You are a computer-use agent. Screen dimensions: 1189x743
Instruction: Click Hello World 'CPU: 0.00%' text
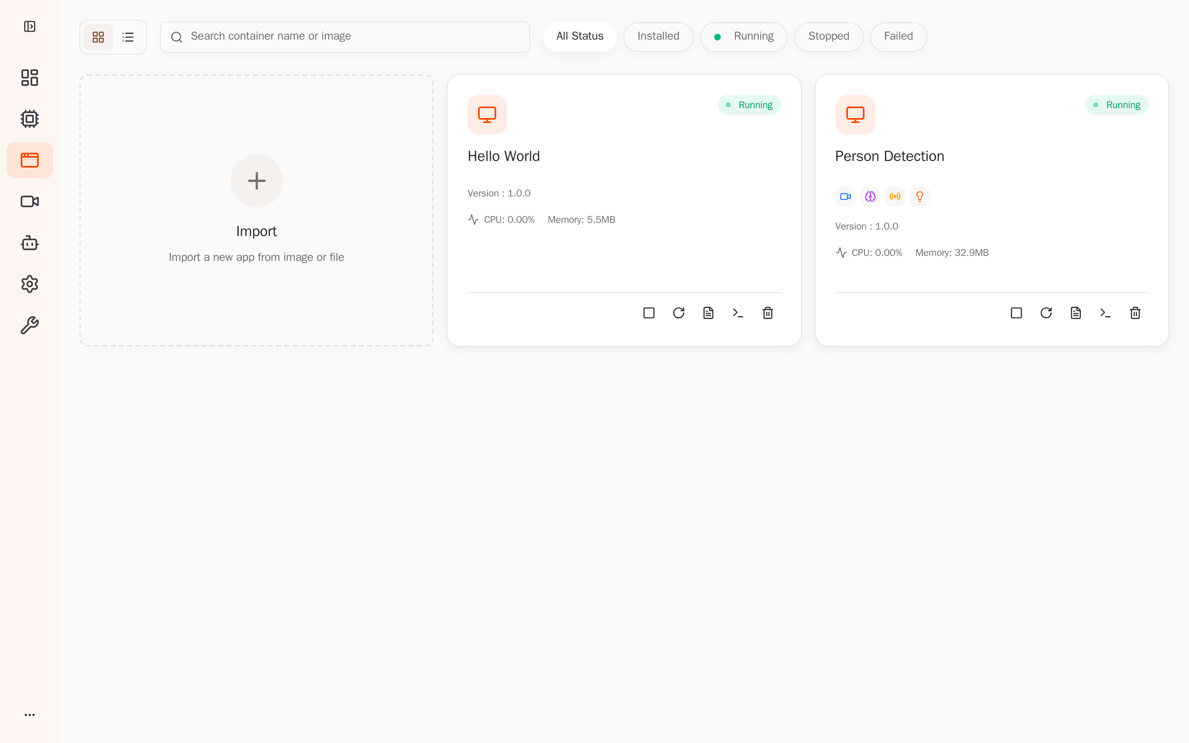pyautogui.click(x=509, y=220)
